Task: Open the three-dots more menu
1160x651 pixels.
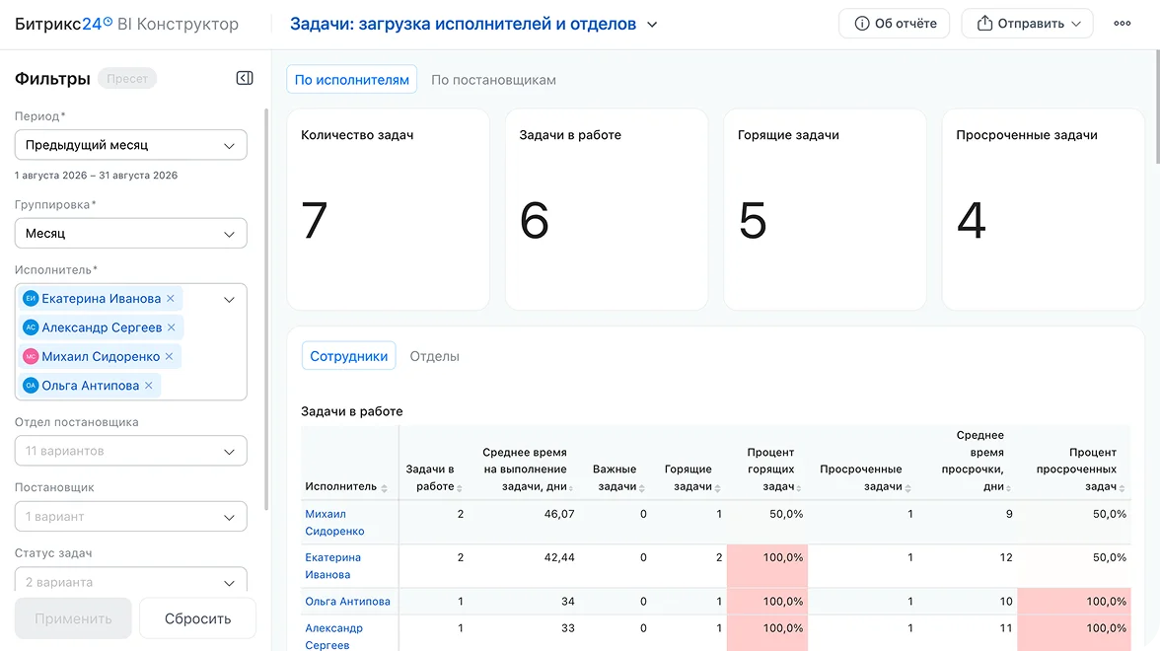Action: [1123, 24]
